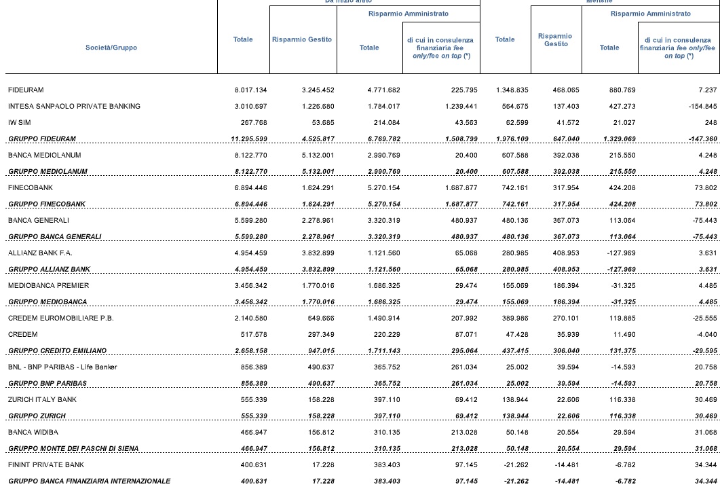Click the value 97.145 in FININT PRIVATE BANK row

pyautogui.click(x=466, y=465)
